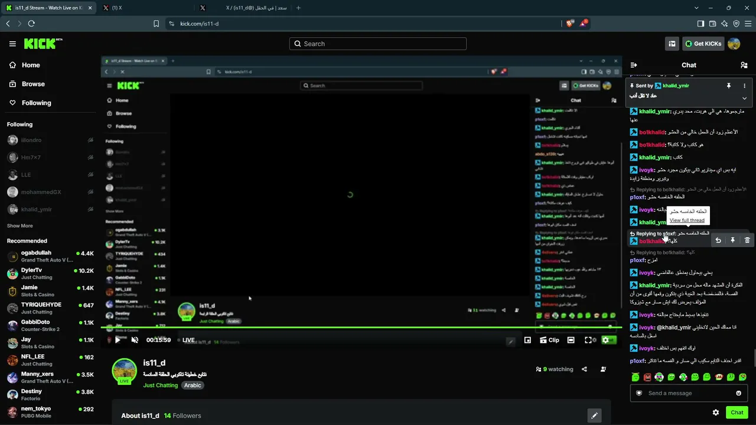Edit the About is11_d section
756x425 pixels.
click(594, 416)
